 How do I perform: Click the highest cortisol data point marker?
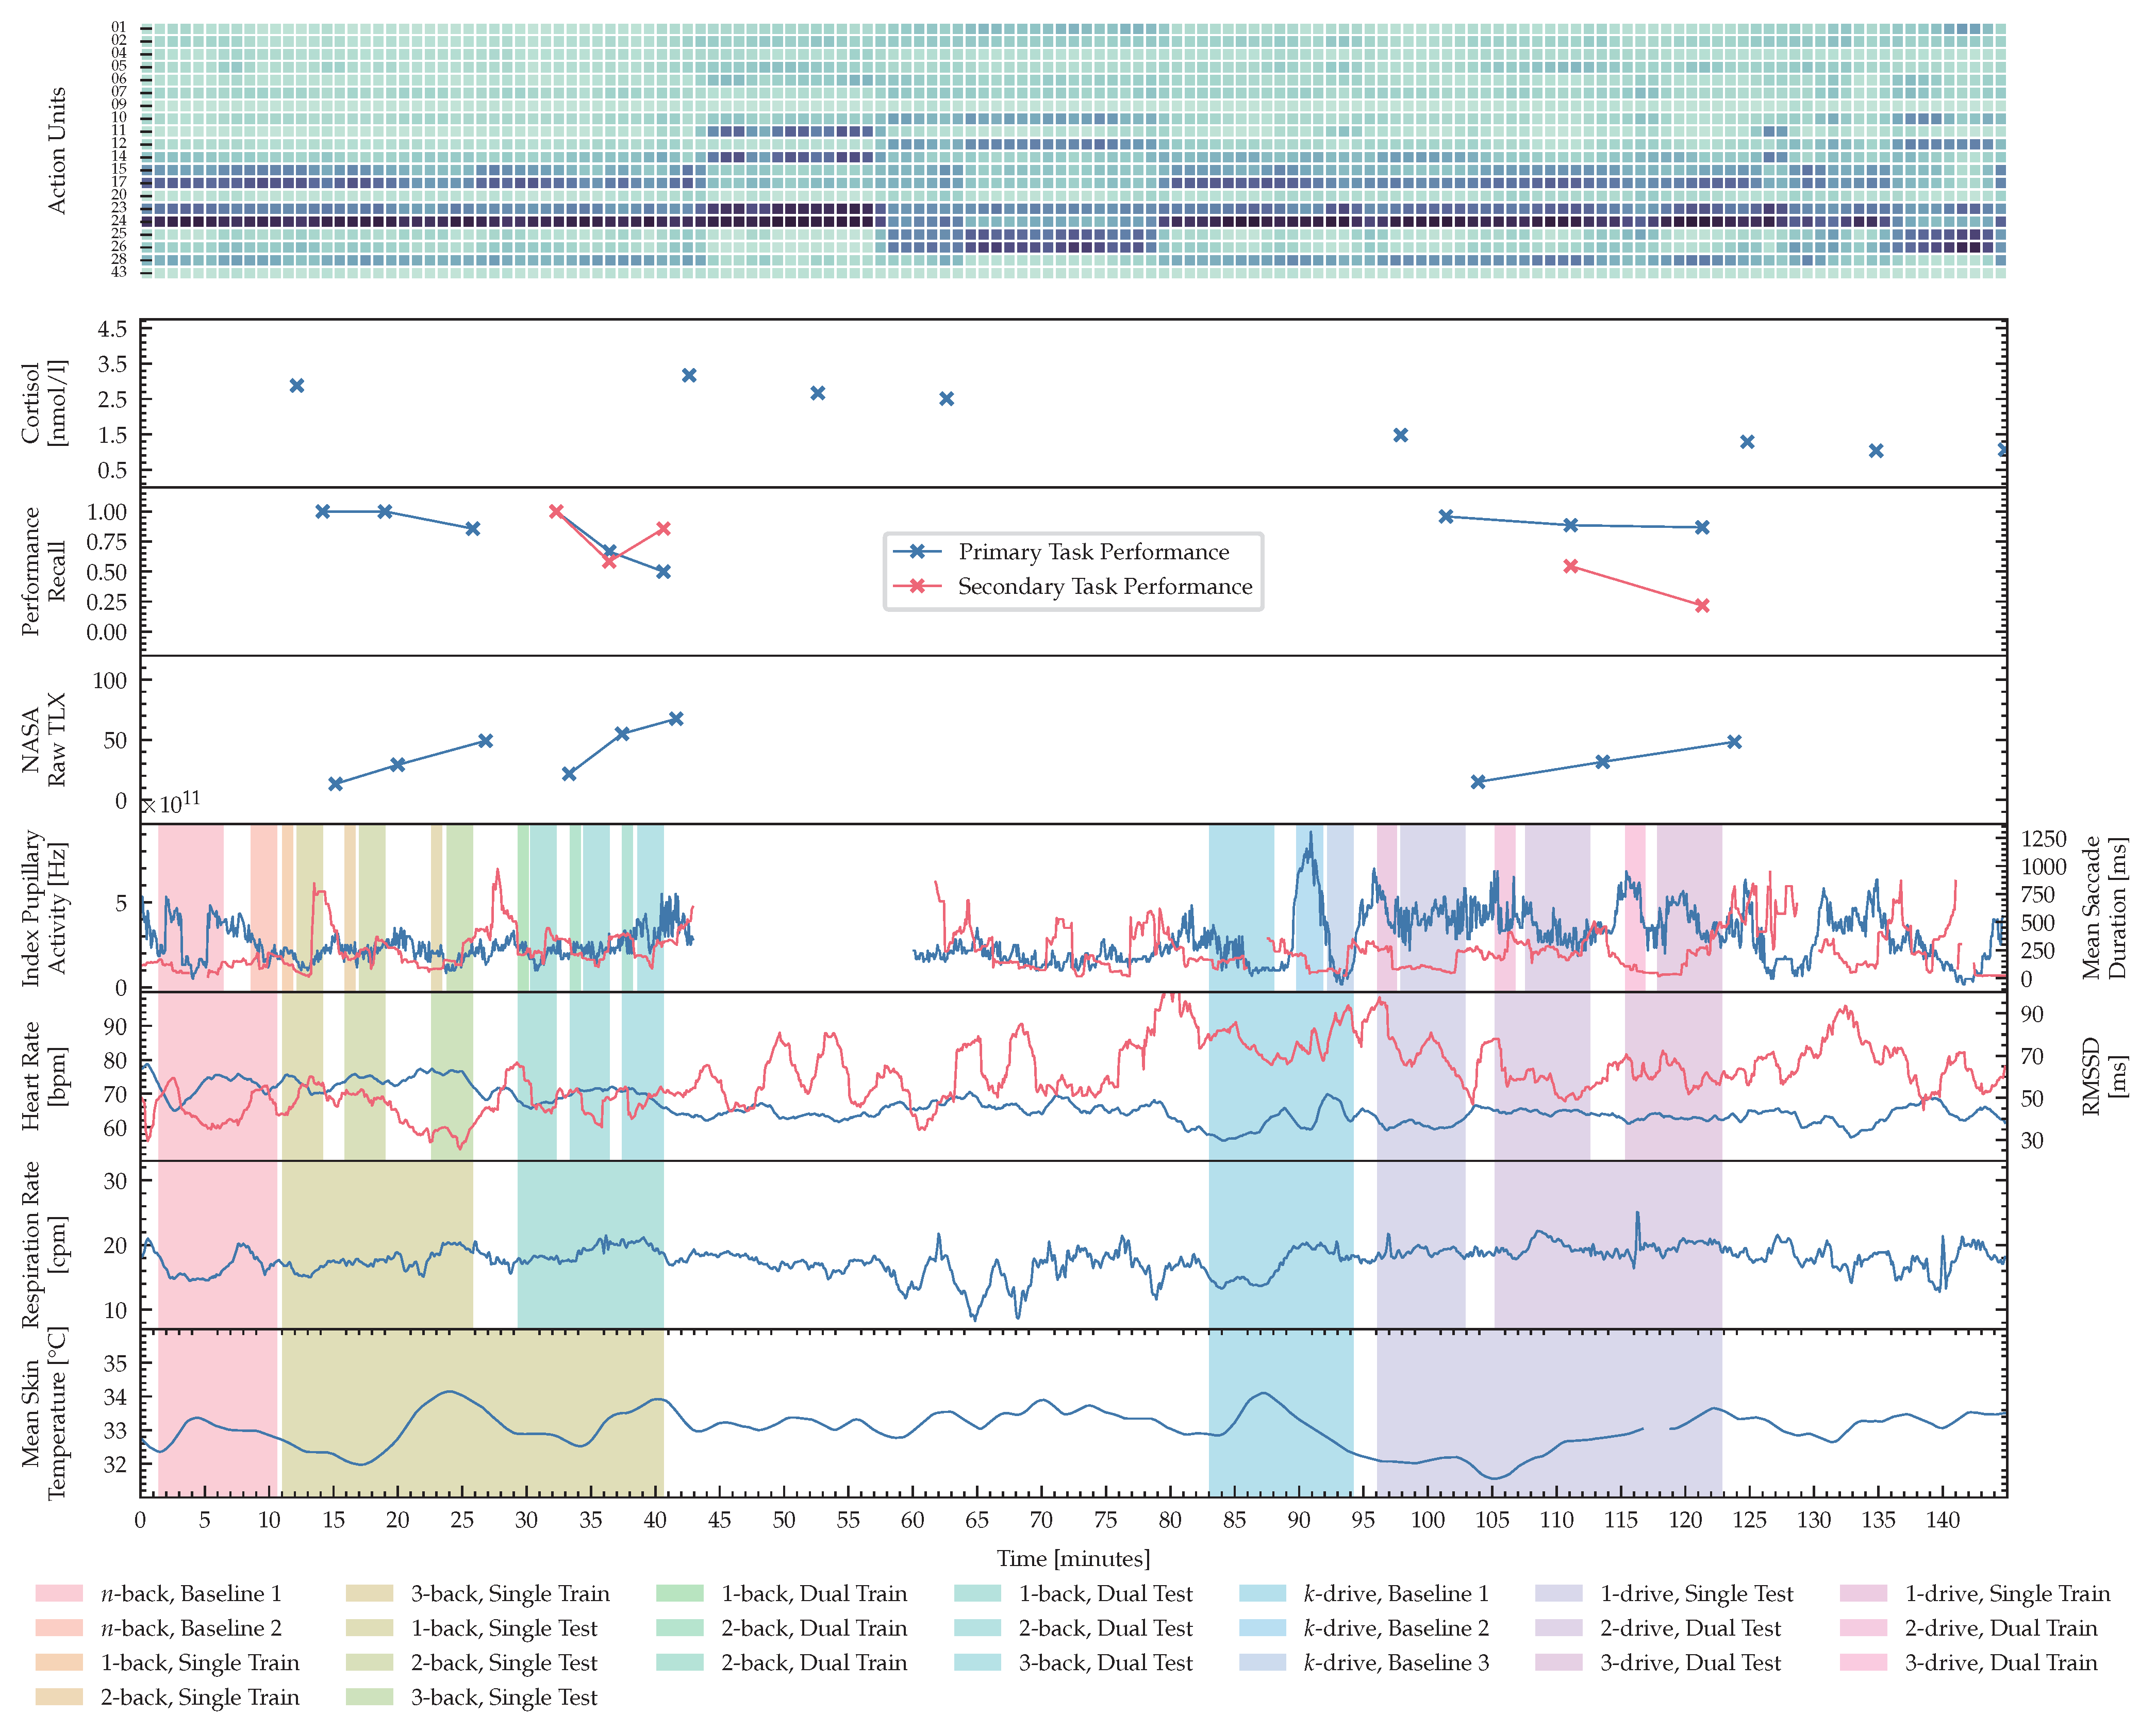click(689, 375)
